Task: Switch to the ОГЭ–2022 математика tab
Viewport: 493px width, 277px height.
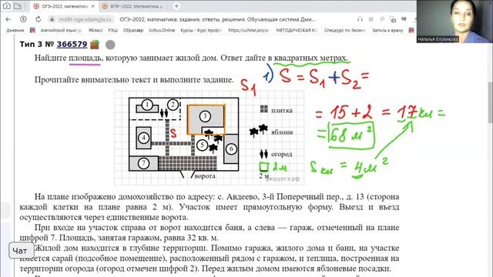Action: pos(64,6)
